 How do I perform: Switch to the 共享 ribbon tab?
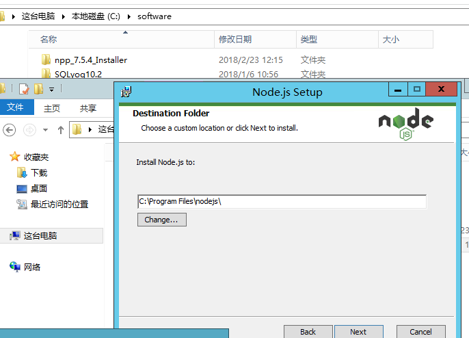pyautogui.click(x=88, y=108)
